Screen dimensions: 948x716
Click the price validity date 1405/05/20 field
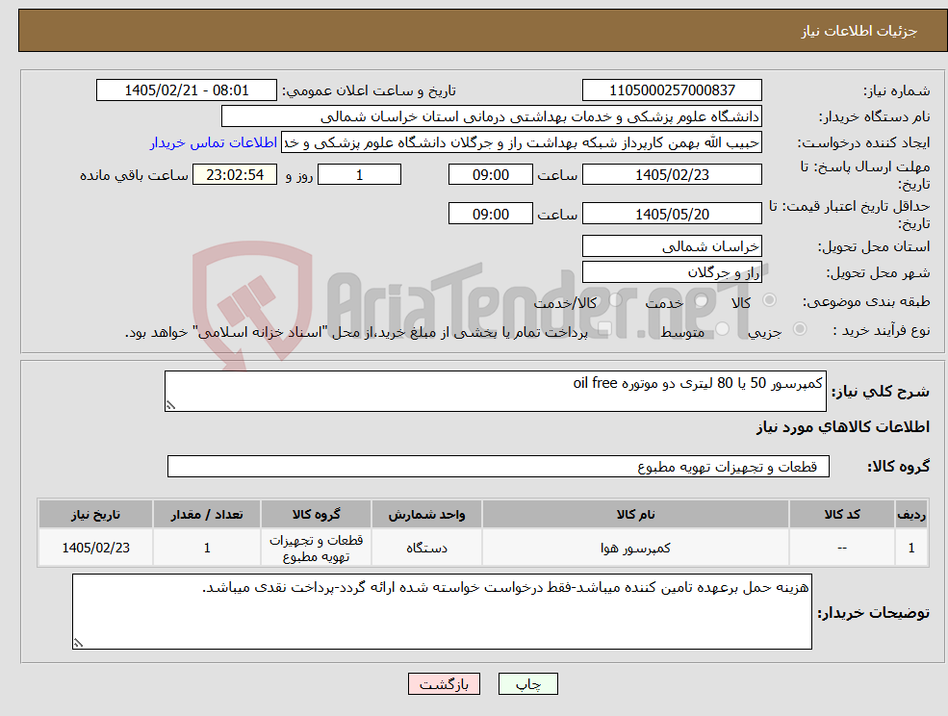point(672,214)
